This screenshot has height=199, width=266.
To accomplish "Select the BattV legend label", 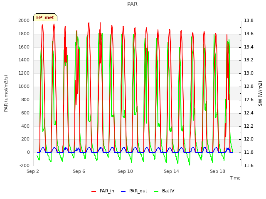I will 168,191.
